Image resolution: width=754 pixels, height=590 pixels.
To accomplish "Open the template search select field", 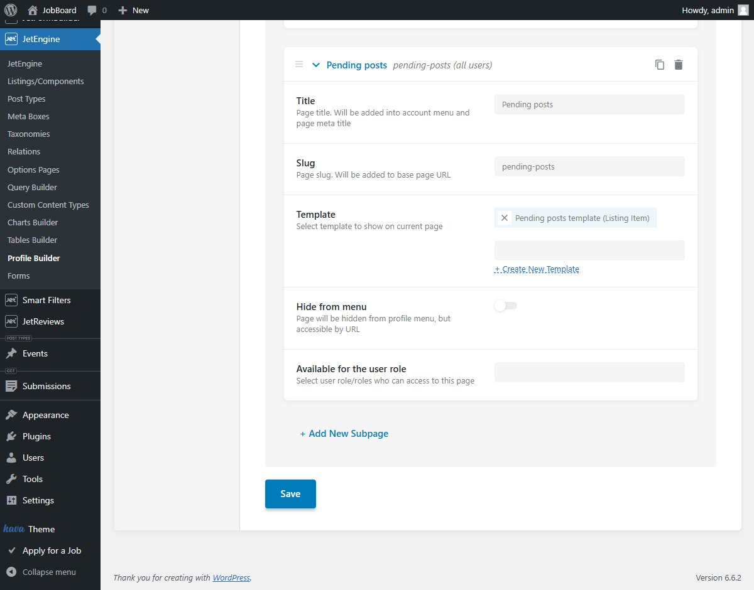I will coord(589,250).
